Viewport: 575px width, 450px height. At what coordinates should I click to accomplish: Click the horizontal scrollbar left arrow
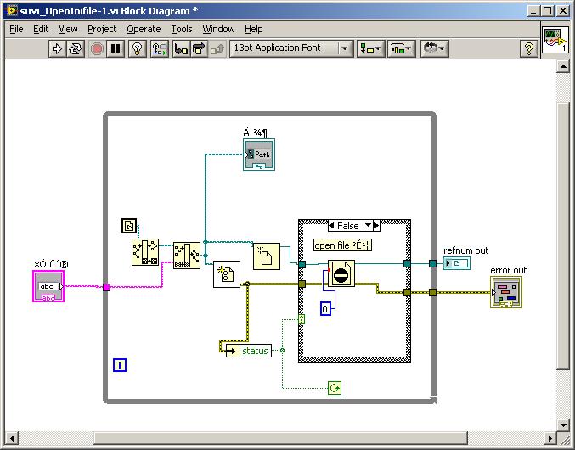pyautogui.click(x=12, y=438)
